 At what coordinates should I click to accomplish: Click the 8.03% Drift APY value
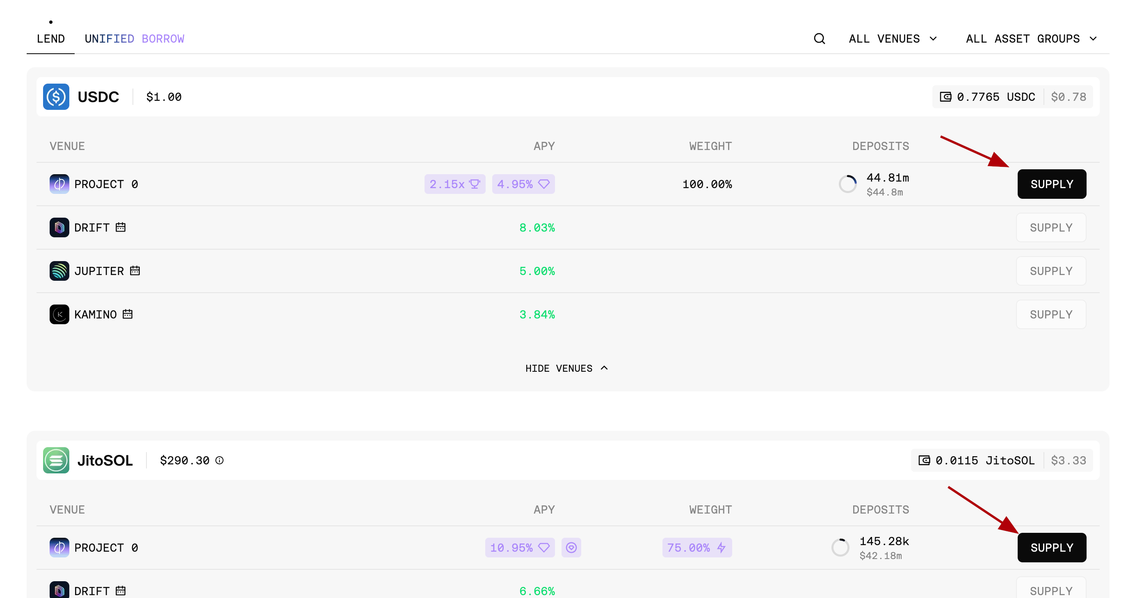pyautogui.click(x=537, y=227)
